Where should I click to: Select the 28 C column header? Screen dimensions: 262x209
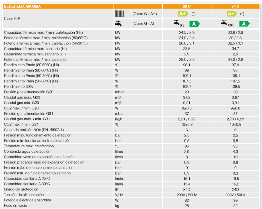coord(187,6)
